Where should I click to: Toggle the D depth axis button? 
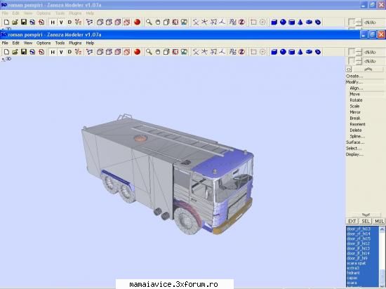[x=69, y=52]
